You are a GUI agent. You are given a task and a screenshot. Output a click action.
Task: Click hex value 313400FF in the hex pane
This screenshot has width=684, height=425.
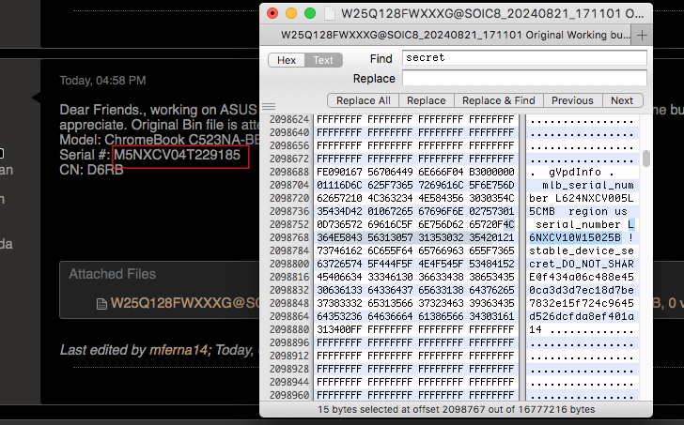[339, 329]
